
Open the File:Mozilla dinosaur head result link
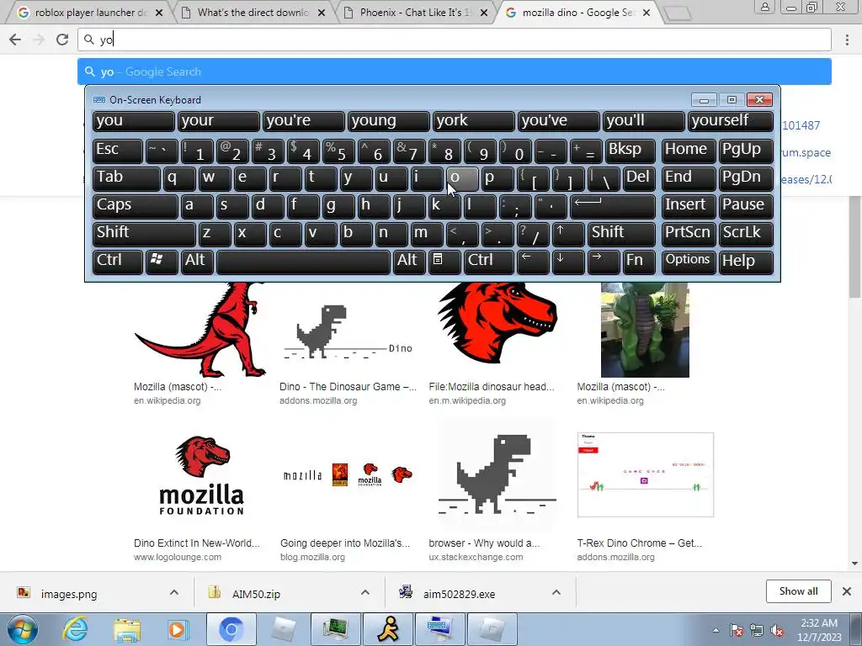(492, 387)
